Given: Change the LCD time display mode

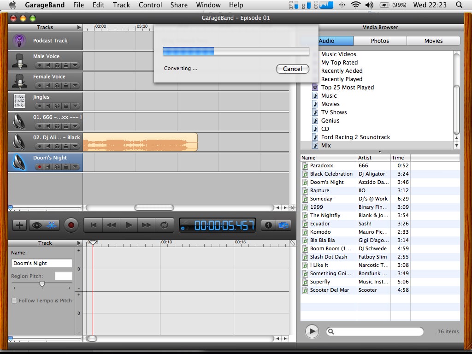Looking at the screenshot, I should (x=183, y=228).
